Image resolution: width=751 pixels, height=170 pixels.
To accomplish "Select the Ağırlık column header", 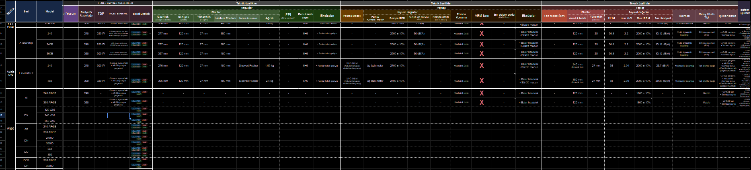I will click(269, 18).
